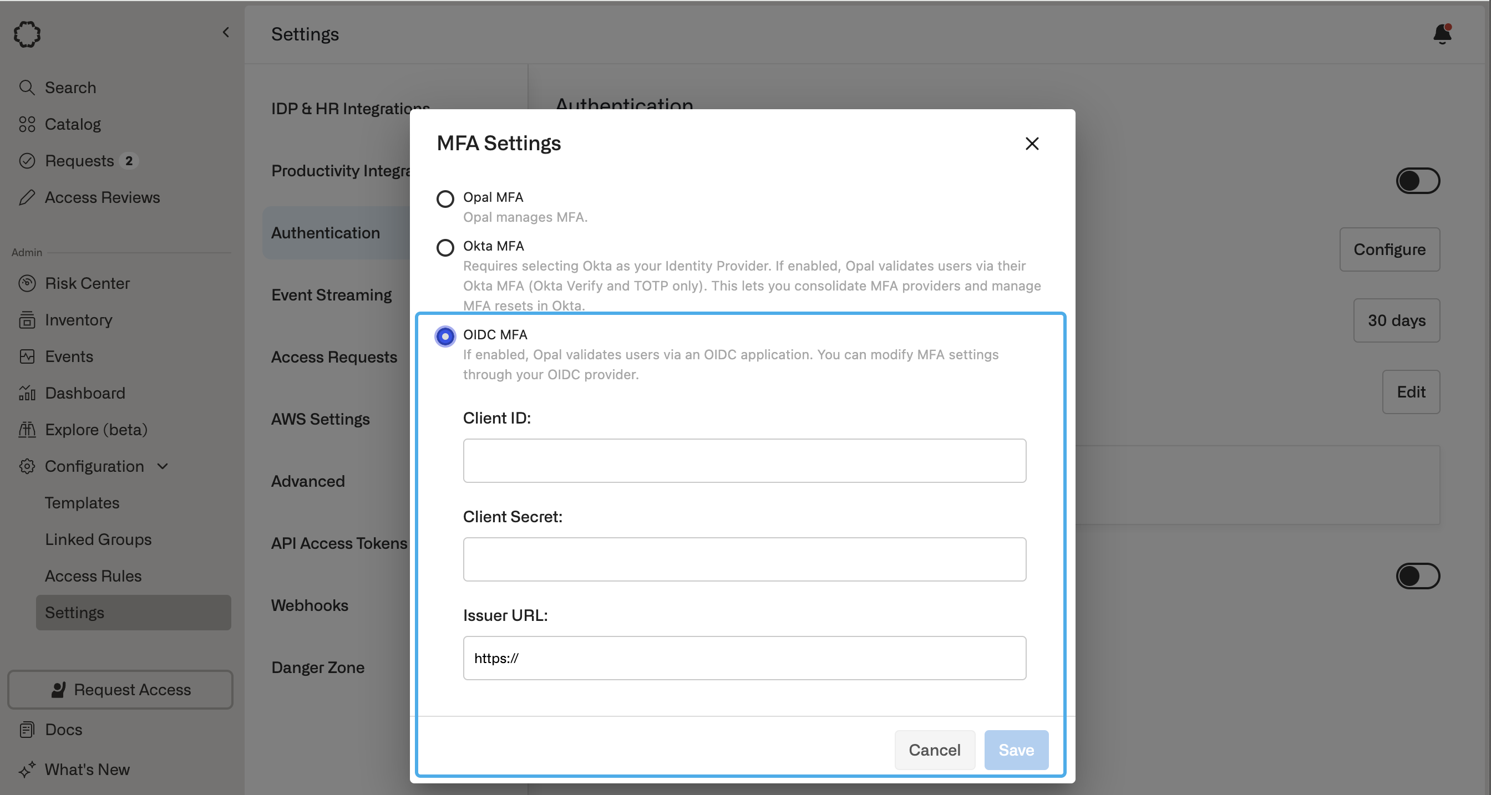
Task: Open Risk Center from sidebar icon
Action: pyautogui.click(x=27, y=283)
